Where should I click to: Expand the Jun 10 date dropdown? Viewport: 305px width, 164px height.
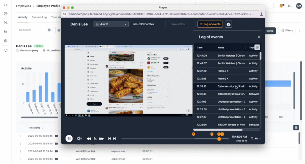pos(111,24)
